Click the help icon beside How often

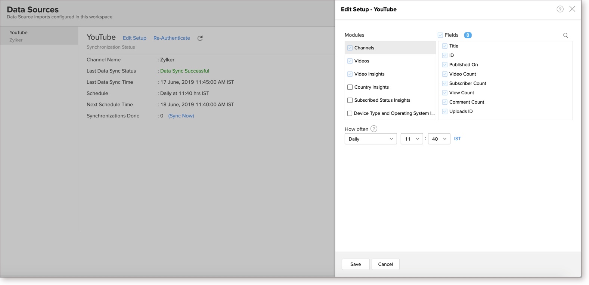(374, 129)
